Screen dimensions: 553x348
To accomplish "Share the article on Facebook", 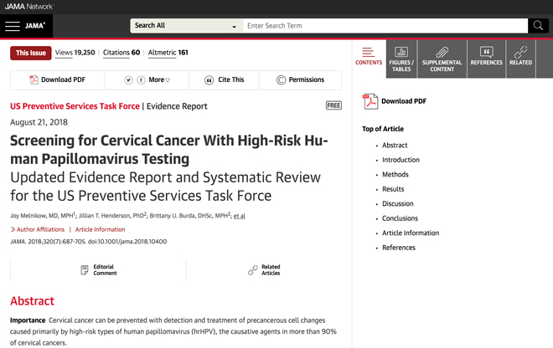I will click(x=141, y=80).
